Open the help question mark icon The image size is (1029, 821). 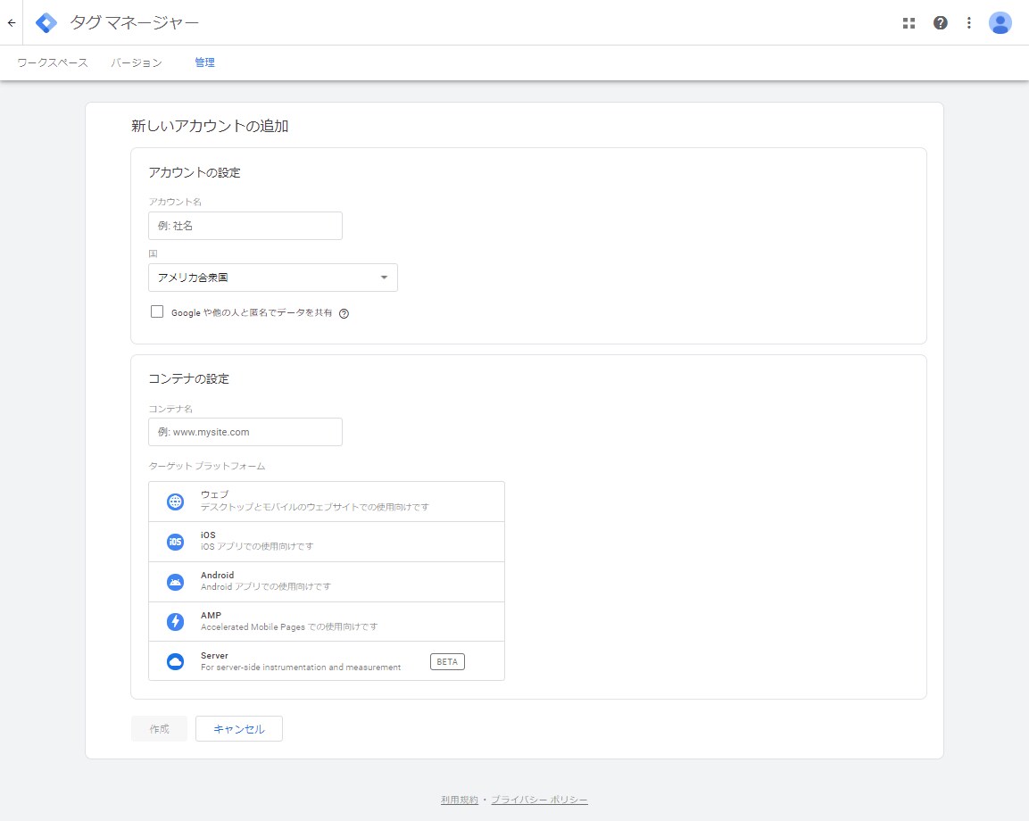click(941, 23)
